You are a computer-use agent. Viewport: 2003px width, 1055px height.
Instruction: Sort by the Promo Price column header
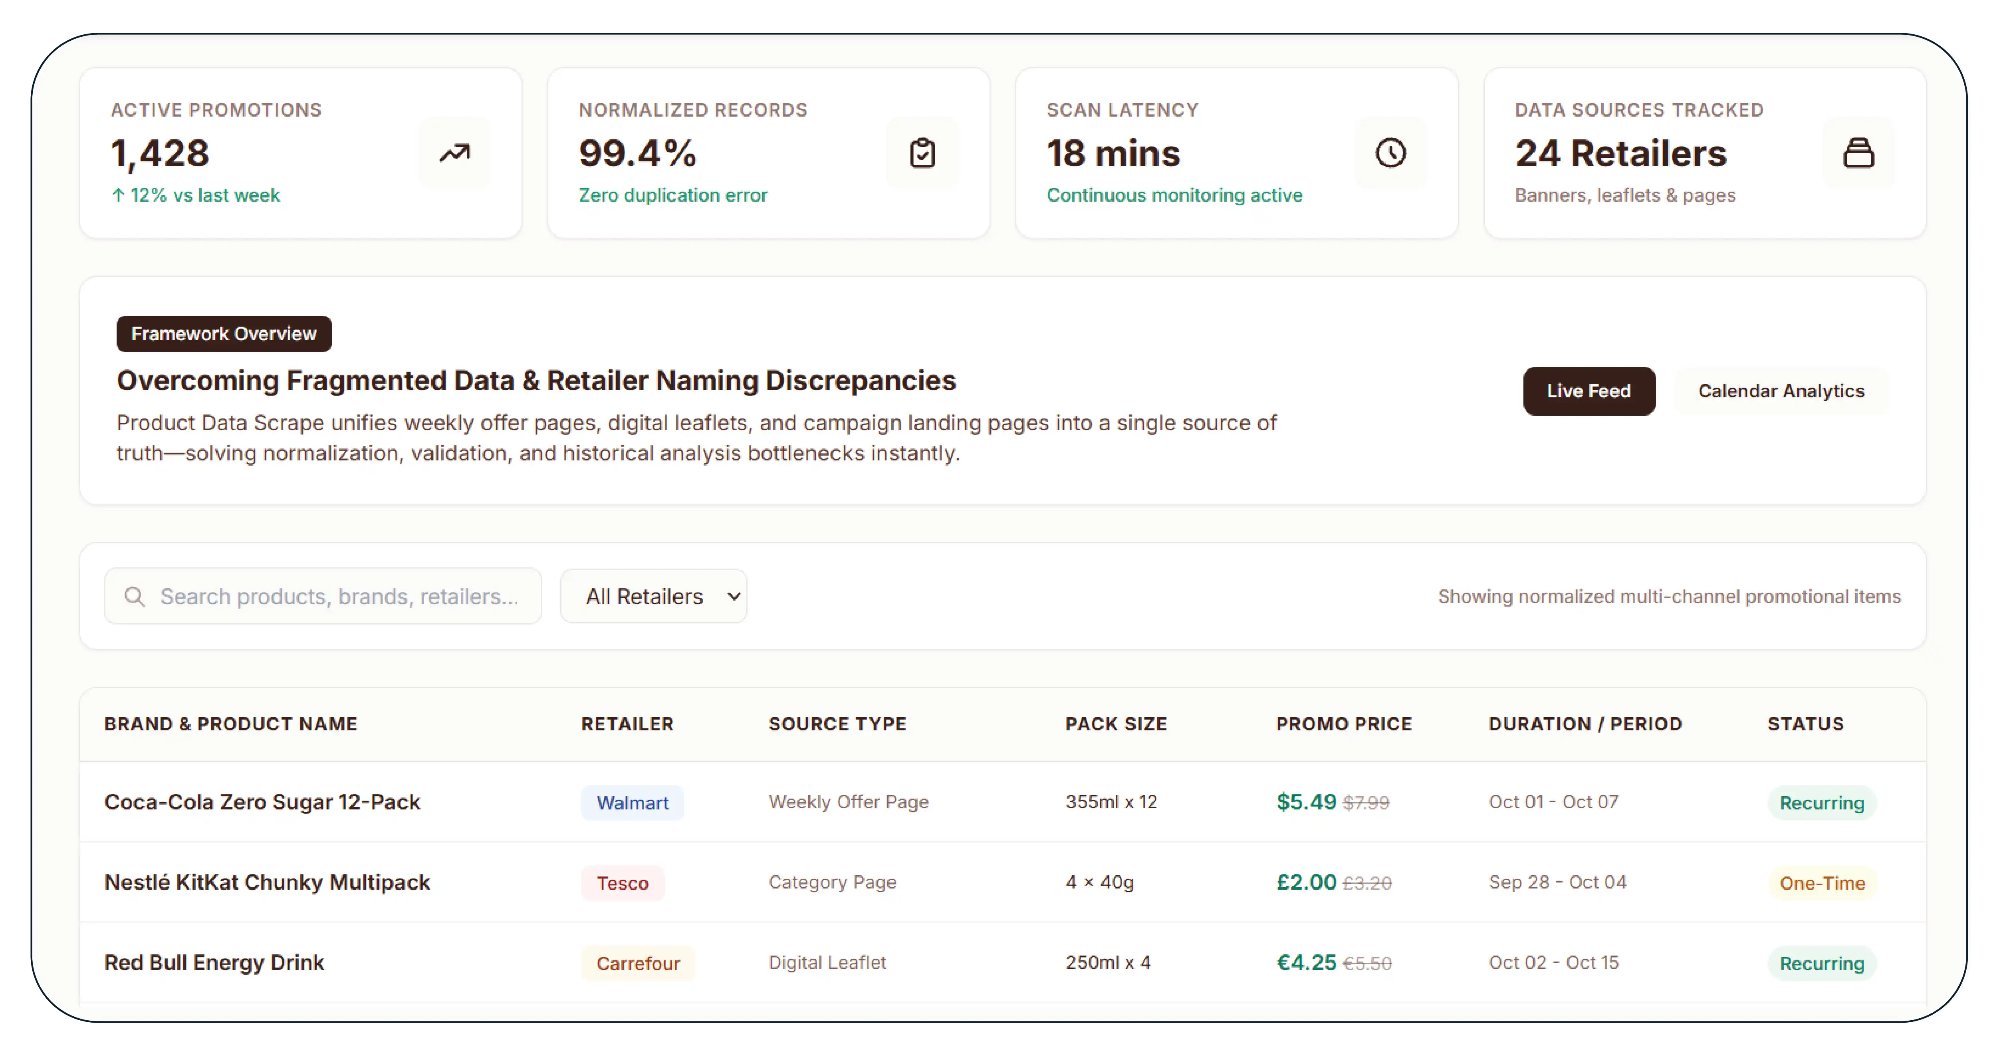pos(1344,724)
